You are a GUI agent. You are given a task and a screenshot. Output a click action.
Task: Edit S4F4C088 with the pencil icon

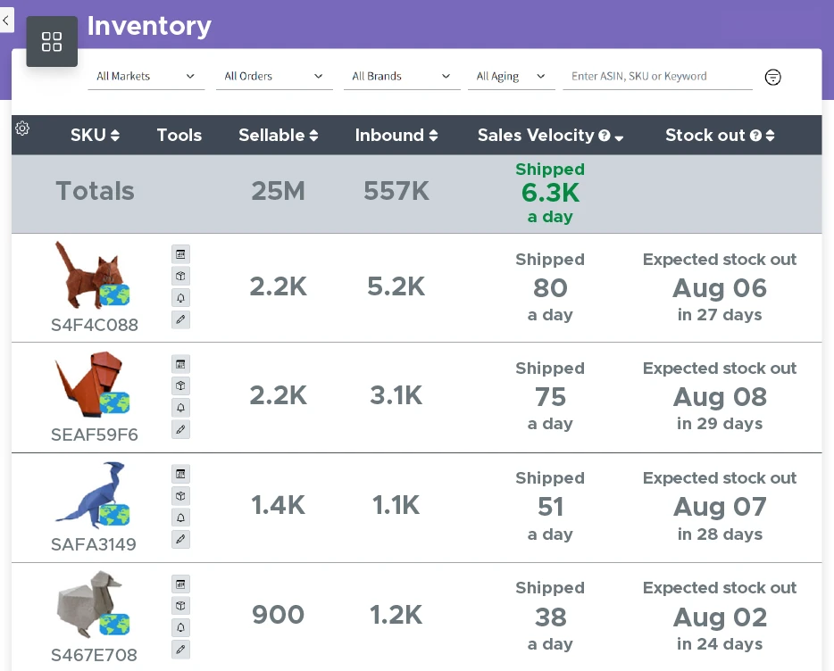pyautogui.click(x=181, y=319)
